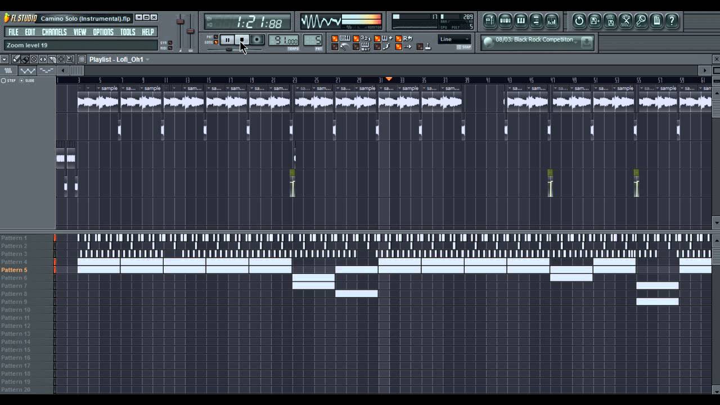Toggle the metronome switch
The width and height of the screenshot is (720, 405).
tap(335, 47)
